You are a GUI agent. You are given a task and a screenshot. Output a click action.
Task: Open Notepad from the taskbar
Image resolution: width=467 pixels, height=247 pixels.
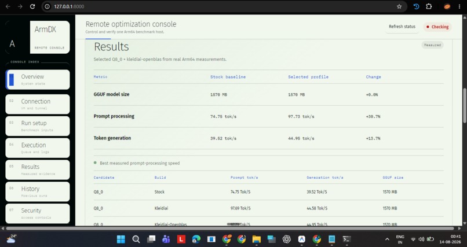[x=332, y=239]
